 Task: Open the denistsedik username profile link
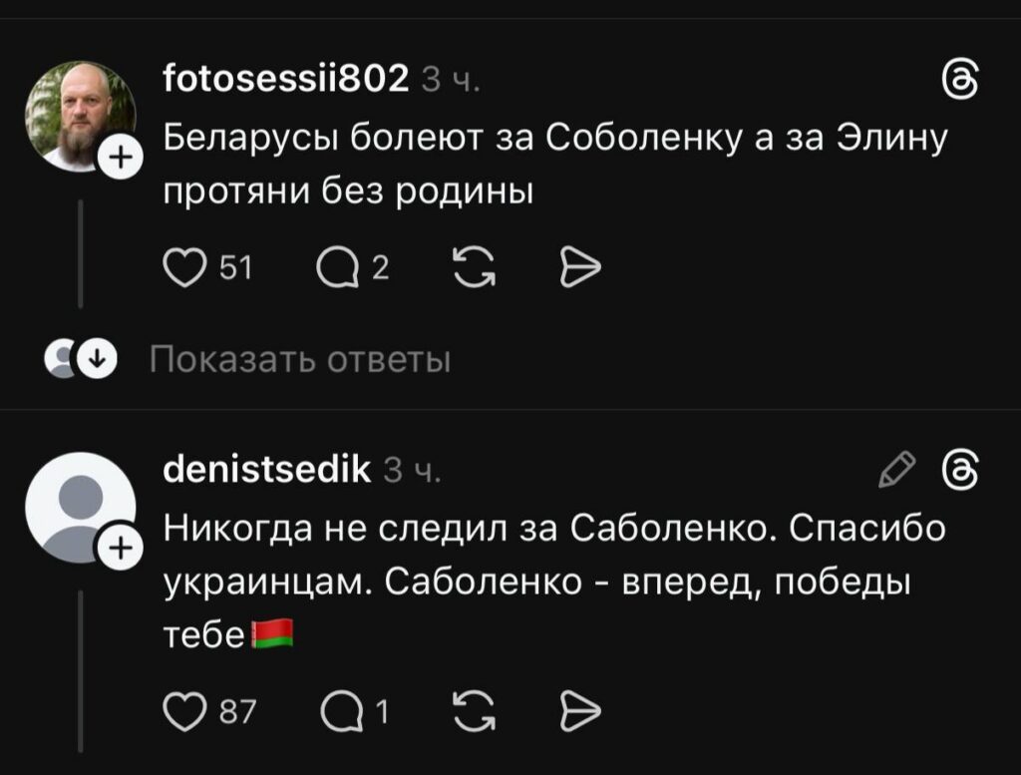pos(267,467)
